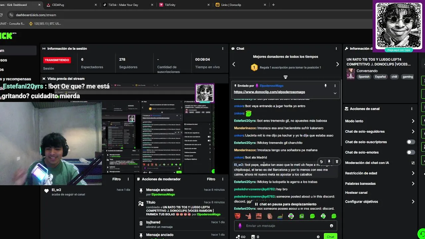Unpin the pinned Donoclip message
425x239 pixels.
[x=325, y=86]
